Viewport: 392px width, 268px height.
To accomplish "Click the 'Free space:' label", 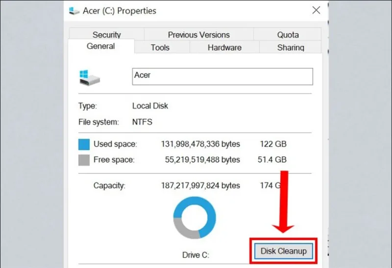I will [x=114, y=160].
